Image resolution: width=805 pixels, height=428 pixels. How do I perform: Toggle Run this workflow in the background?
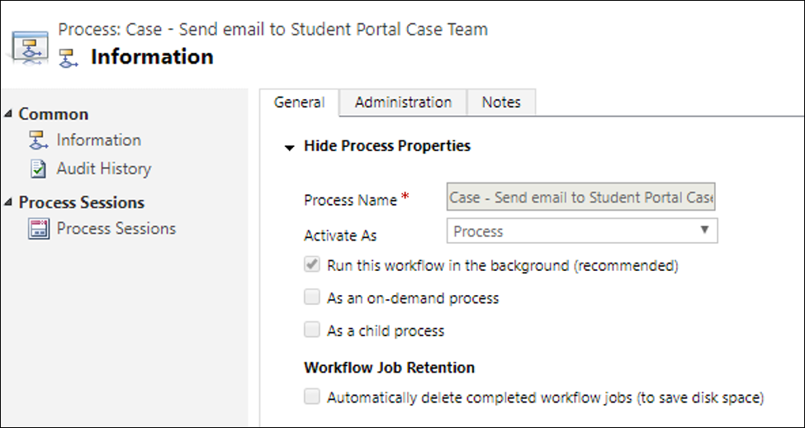coord(312,266)
